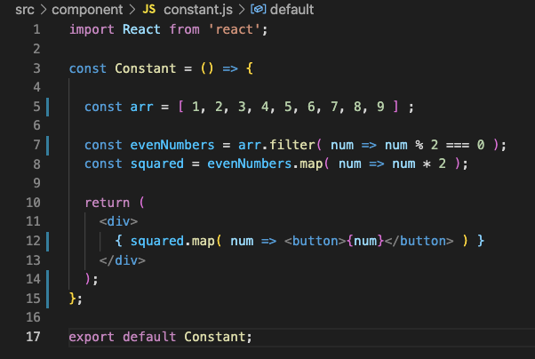Click '{num}' inside the button element
The width and height of the screenshot is (535, 359).
pos(365,241)
